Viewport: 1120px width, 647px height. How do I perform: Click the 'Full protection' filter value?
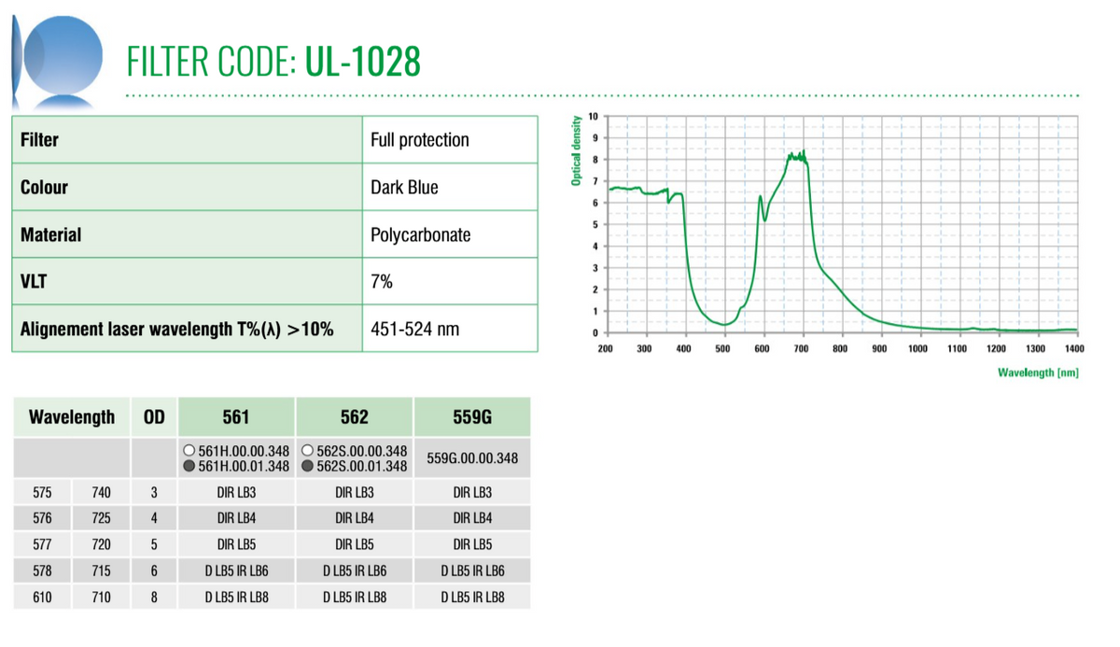[x=419, y=140]
